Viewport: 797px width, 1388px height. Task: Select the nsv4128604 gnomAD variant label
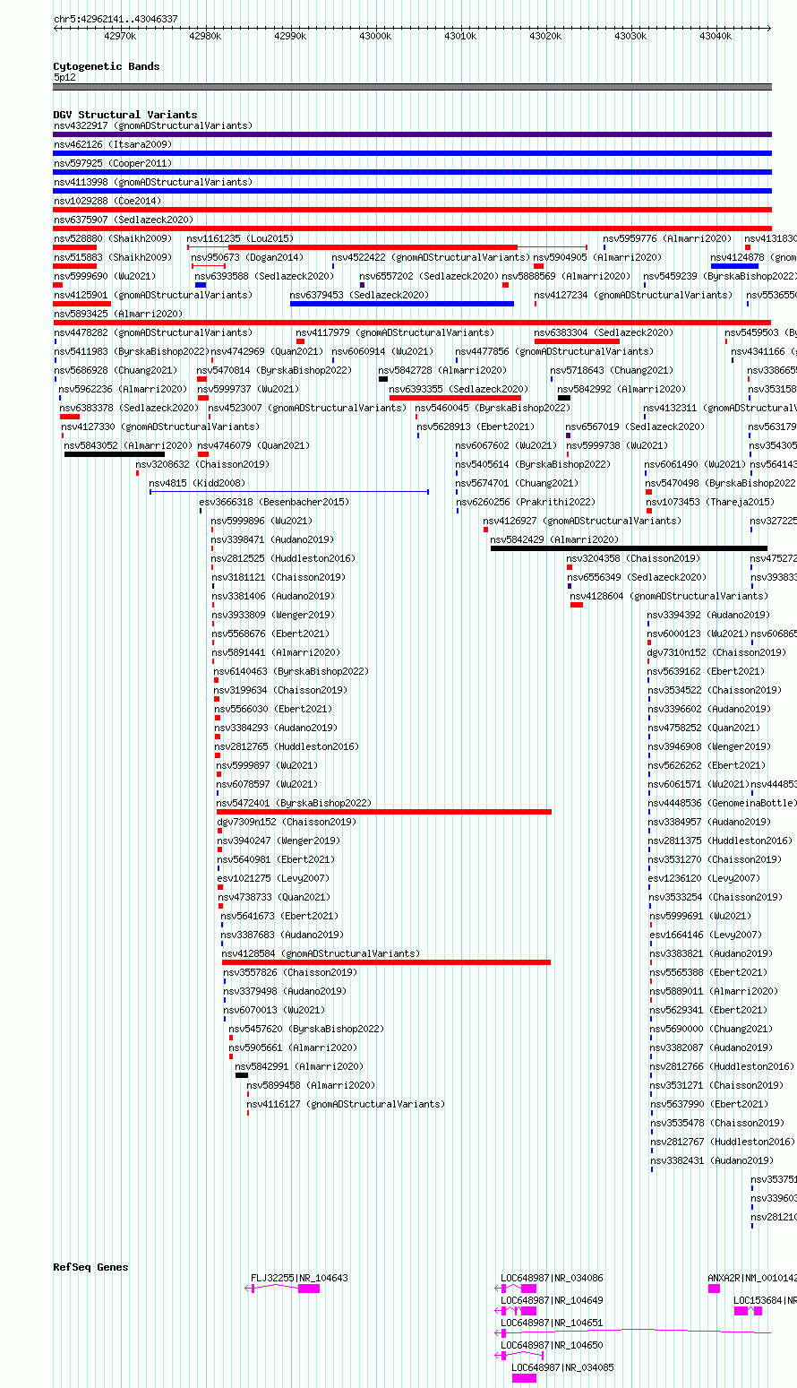tap(669, 596)
